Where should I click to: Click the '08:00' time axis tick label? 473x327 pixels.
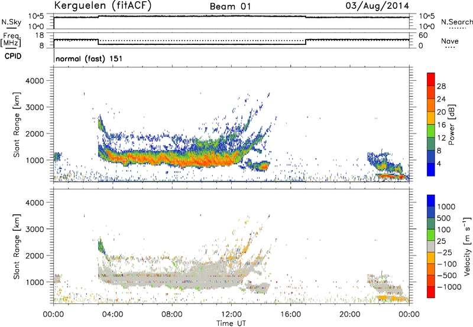pos(172,315)
